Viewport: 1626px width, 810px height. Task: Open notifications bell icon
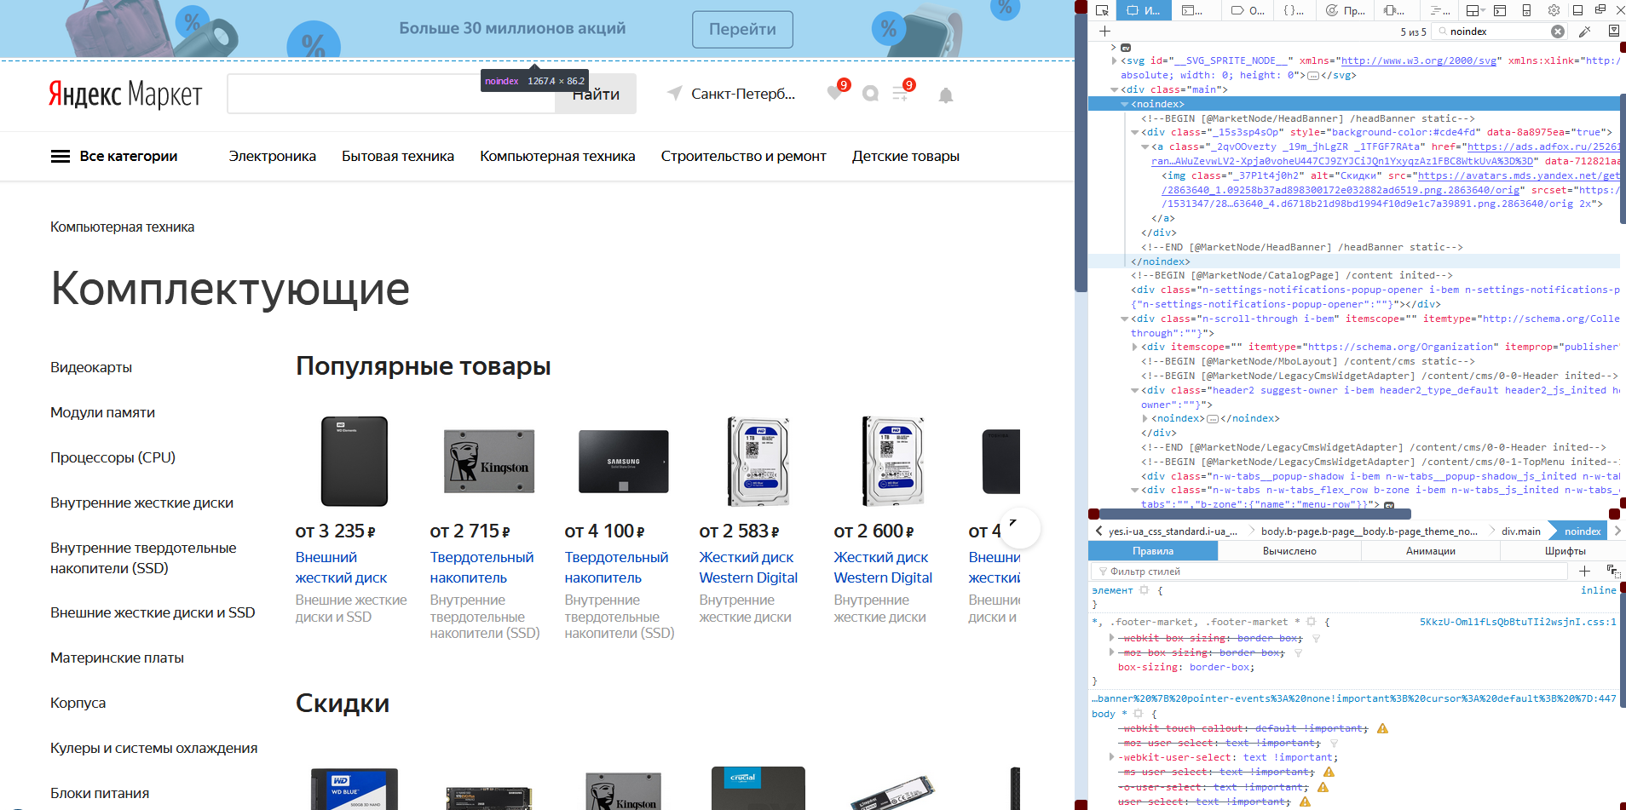[945, 95]
